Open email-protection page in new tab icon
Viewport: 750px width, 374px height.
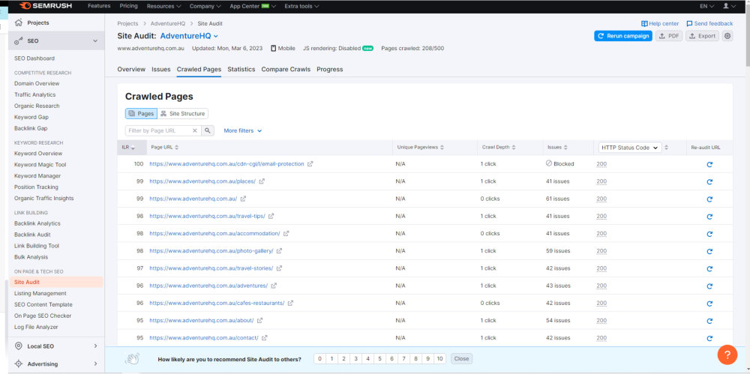[310, 163]
